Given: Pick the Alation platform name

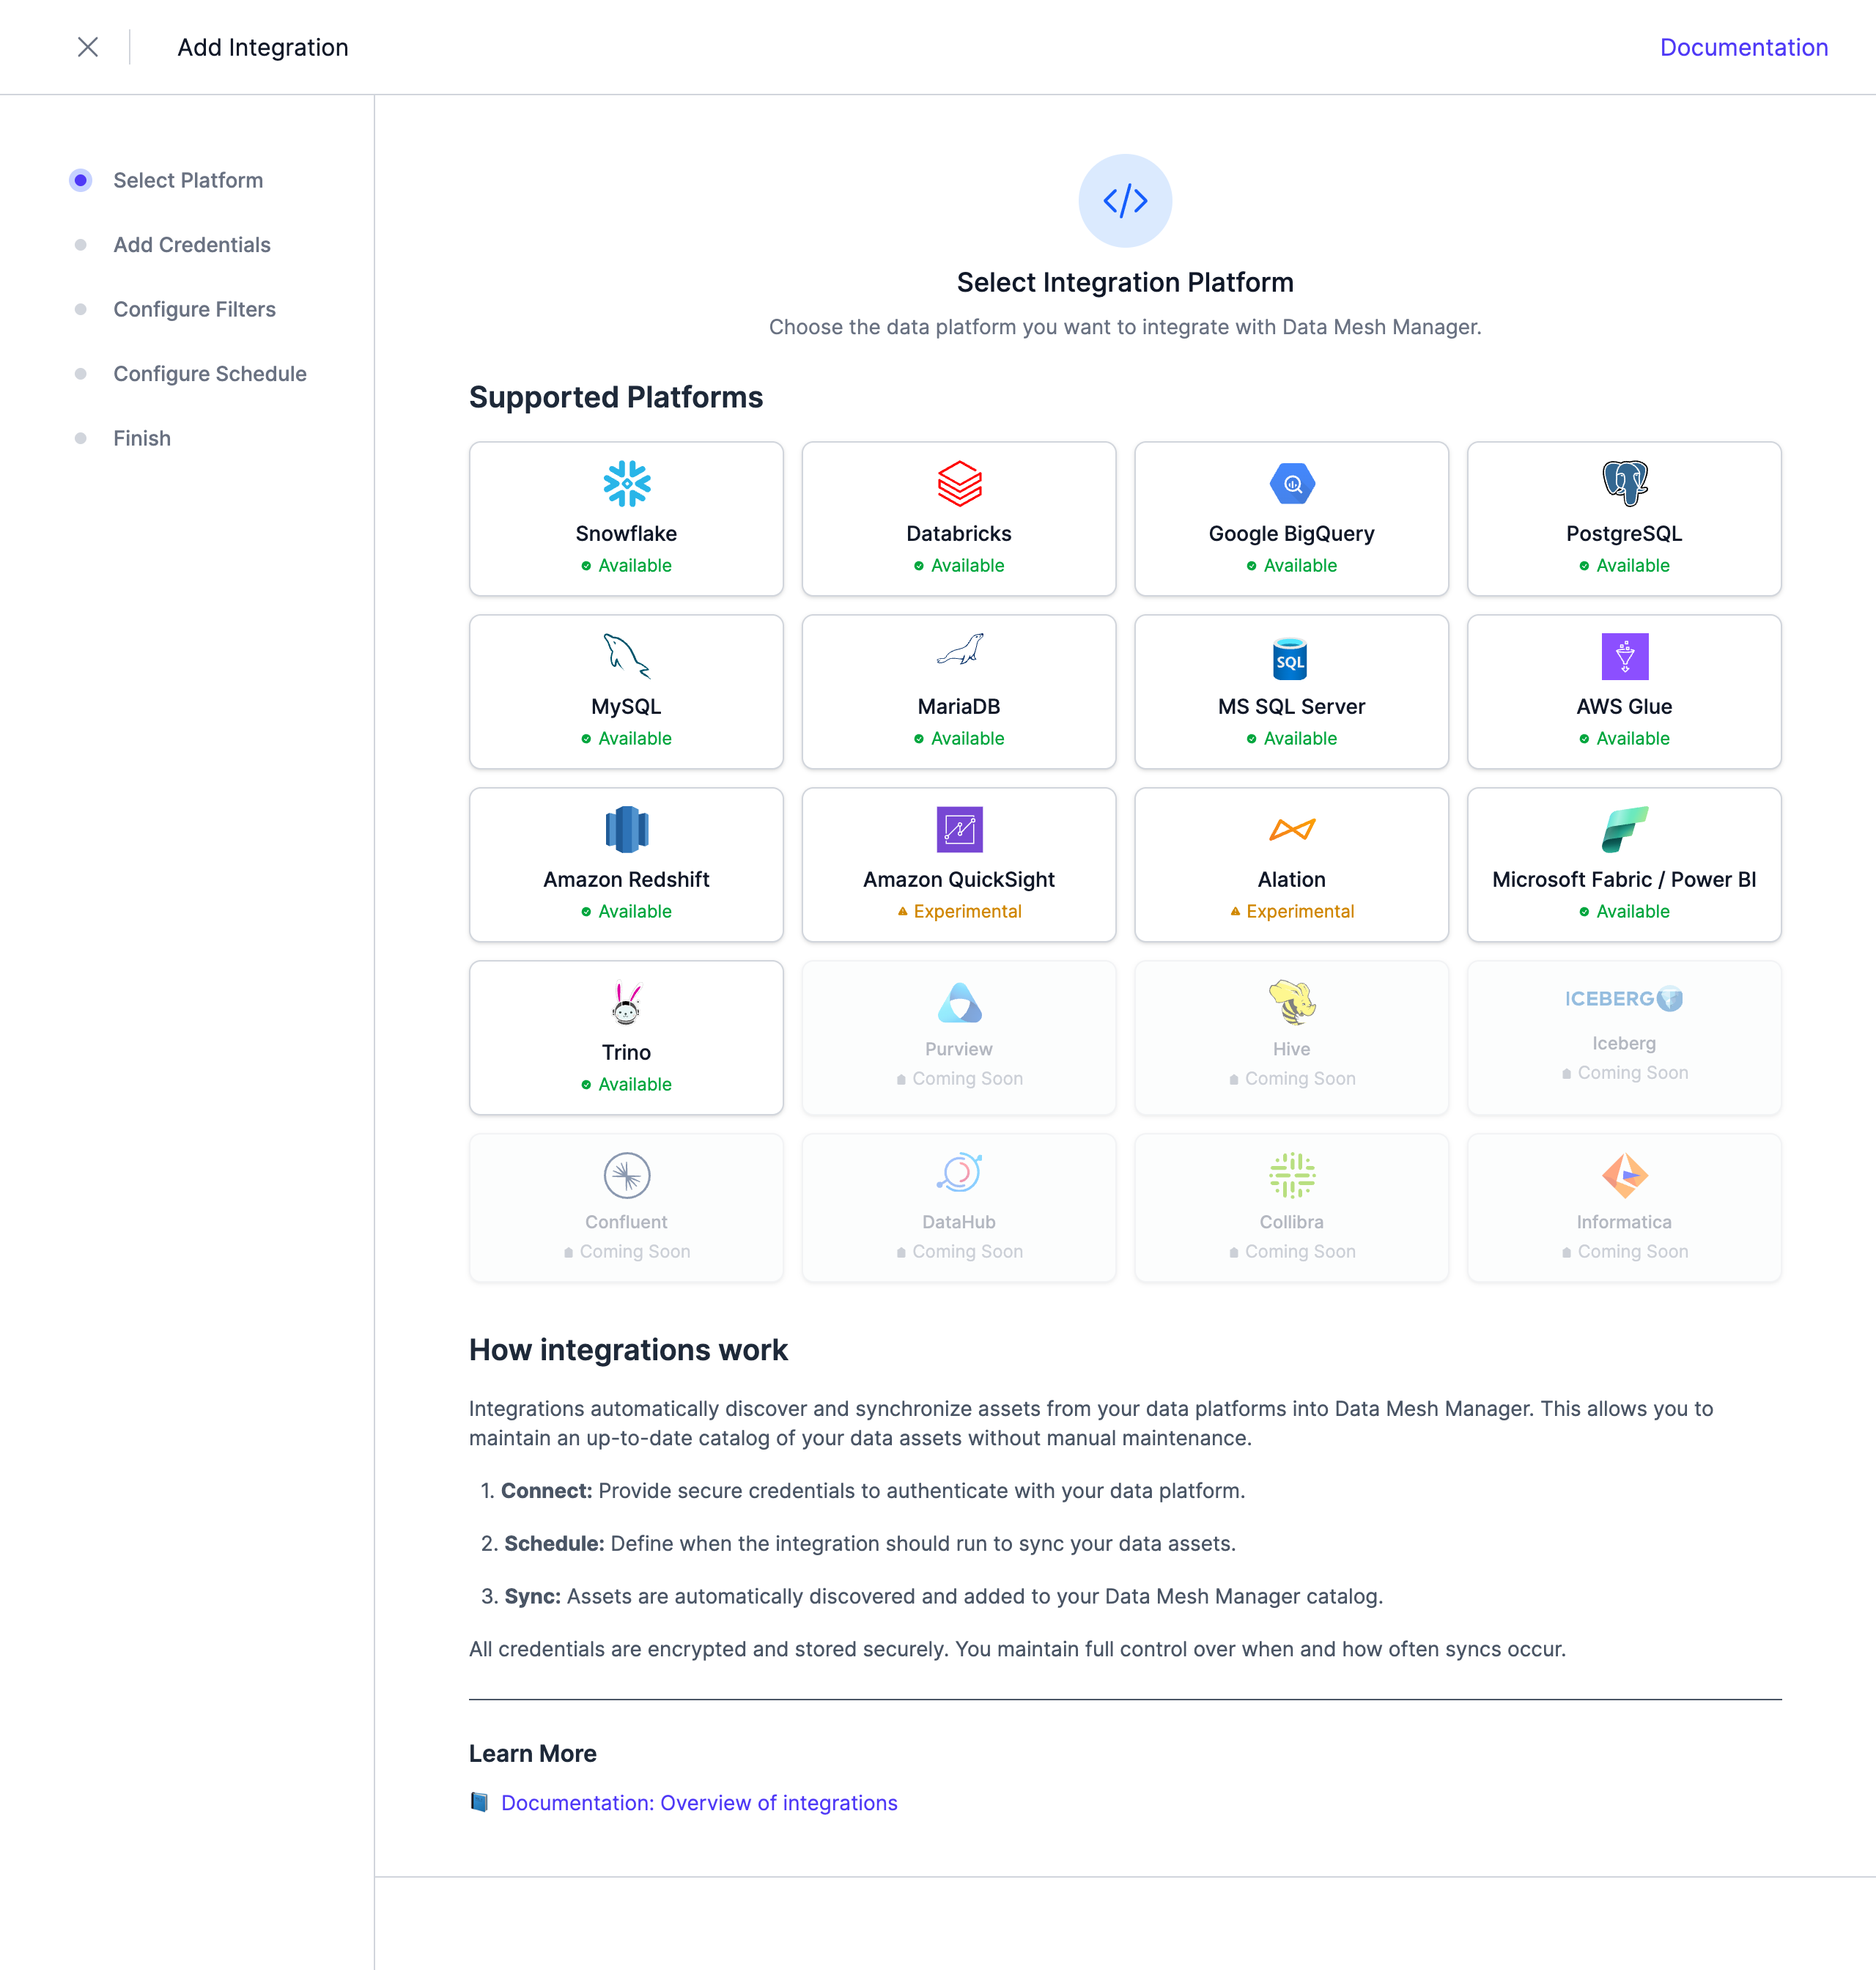Looking at the screenshot, I should [1292, 879].
